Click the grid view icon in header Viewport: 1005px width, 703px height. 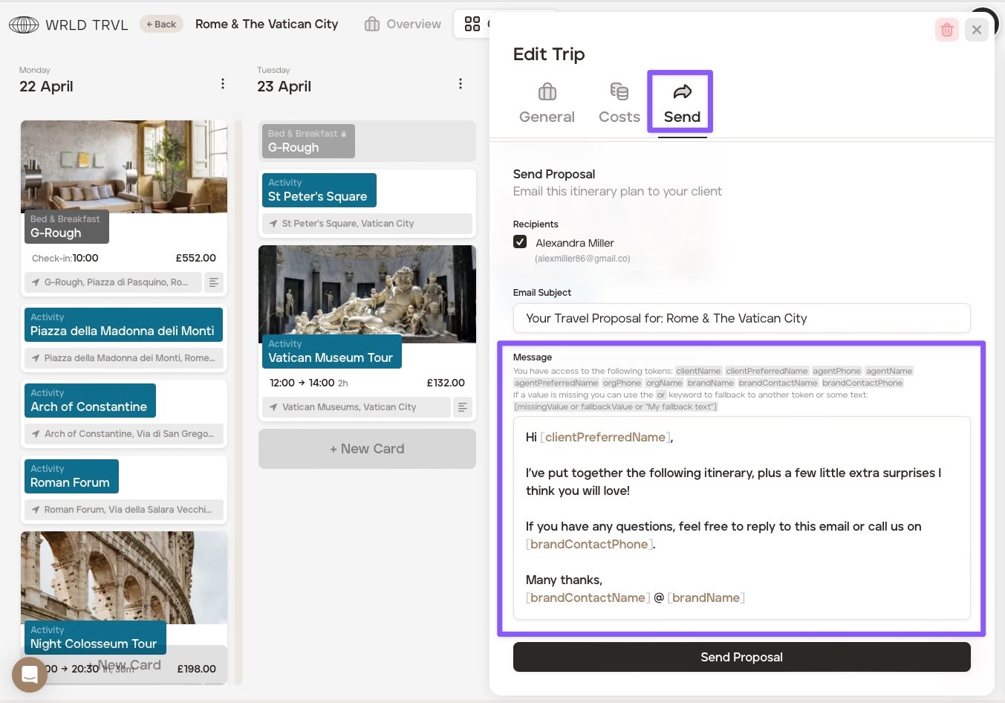pyautogui.click(x=472, y=24)
